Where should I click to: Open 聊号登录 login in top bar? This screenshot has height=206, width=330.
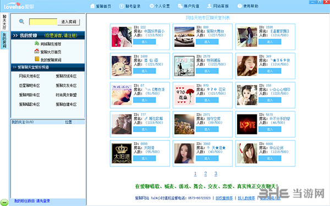130,6
